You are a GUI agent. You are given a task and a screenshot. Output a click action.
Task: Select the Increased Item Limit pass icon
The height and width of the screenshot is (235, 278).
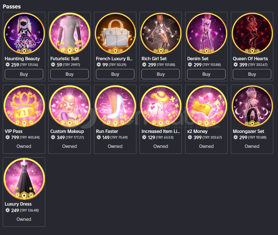pos(161,106)
